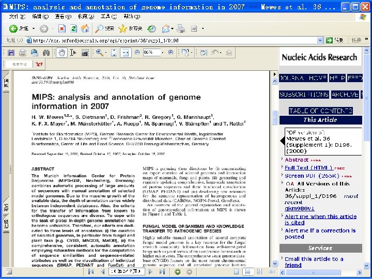
Task: Open Screen PDF (265K) link
Action: 312,176
